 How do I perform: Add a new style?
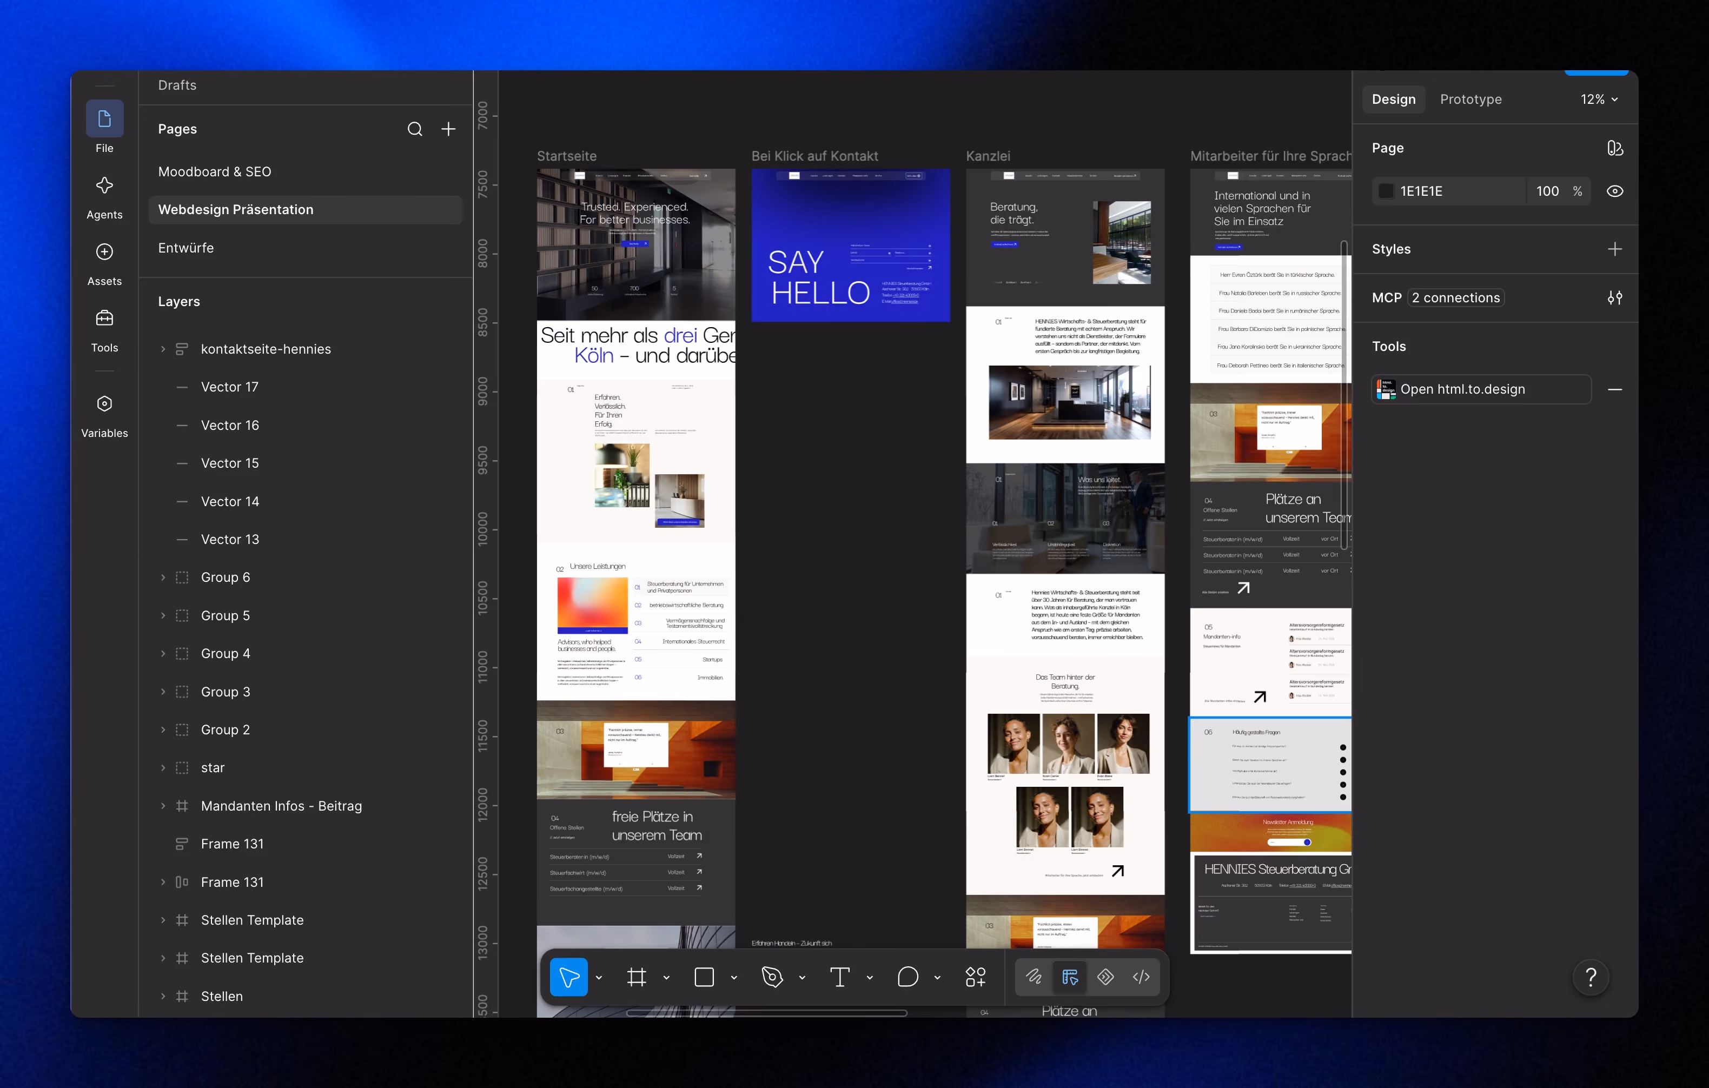pyautogui.click(x=1614, y=249)
